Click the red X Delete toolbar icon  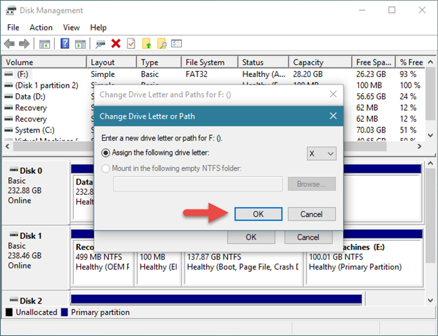point(116,43)
